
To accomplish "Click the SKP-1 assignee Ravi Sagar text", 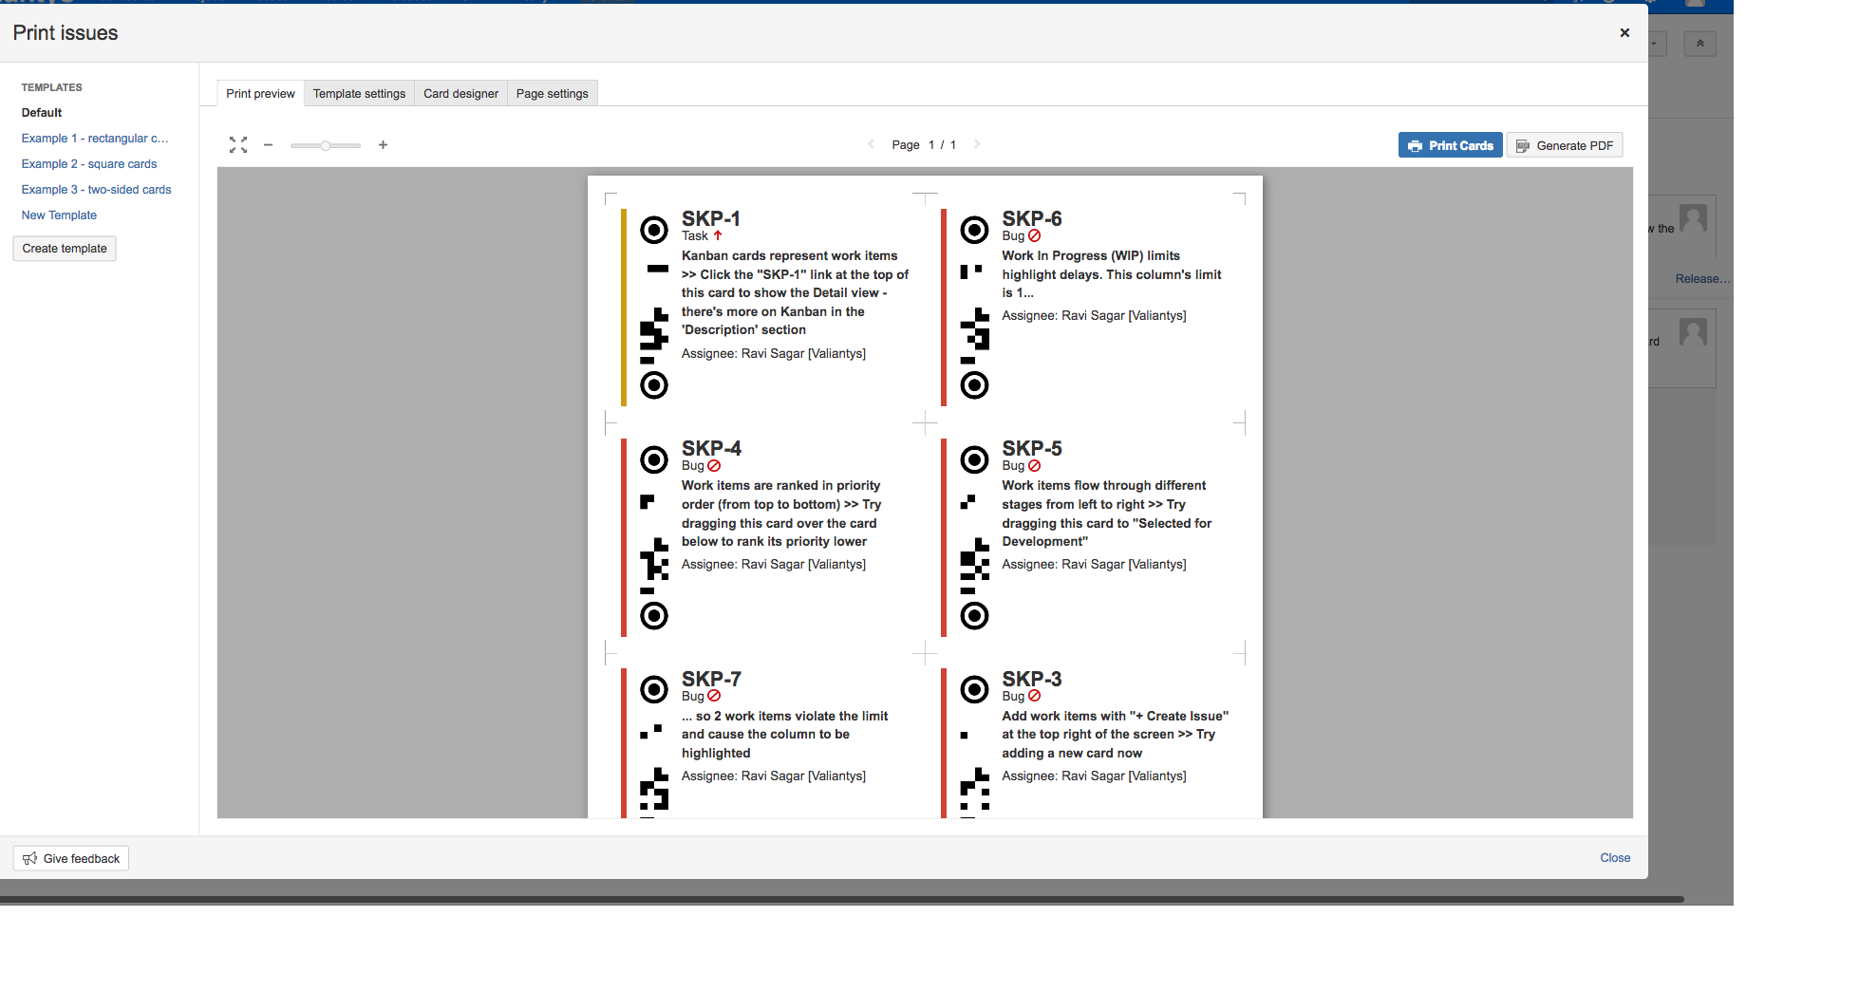I will 774,353.
